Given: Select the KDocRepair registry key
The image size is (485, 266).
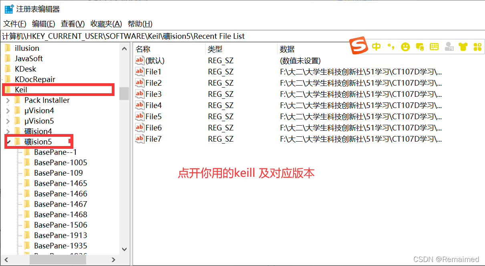Looking at the screenshot, I should tap(35, 79).
